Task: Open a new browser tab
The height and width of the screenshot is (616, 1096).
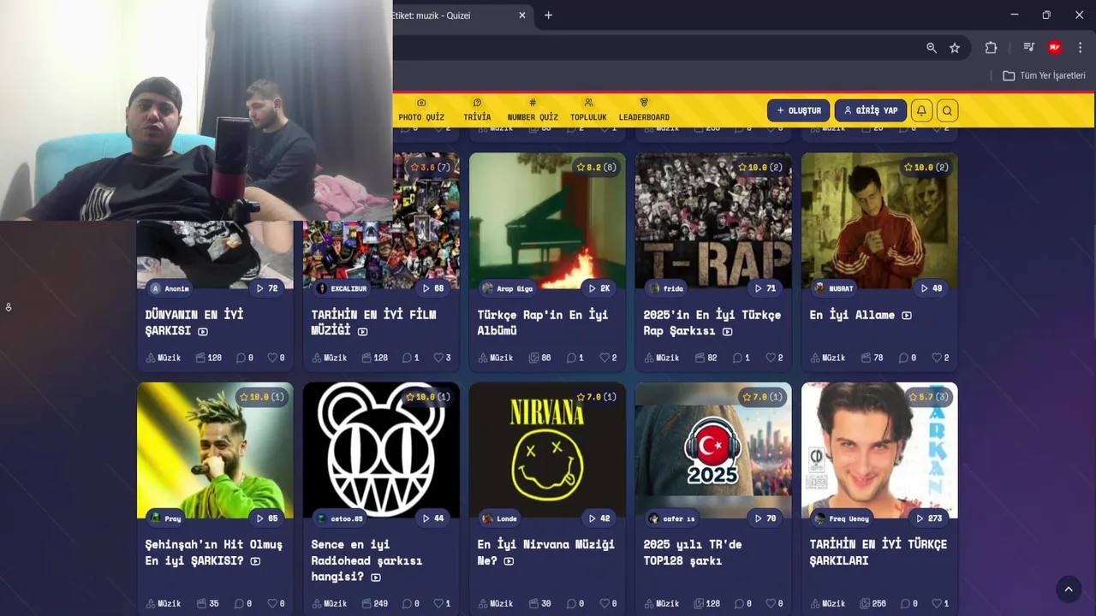Action: pos(548,15)
